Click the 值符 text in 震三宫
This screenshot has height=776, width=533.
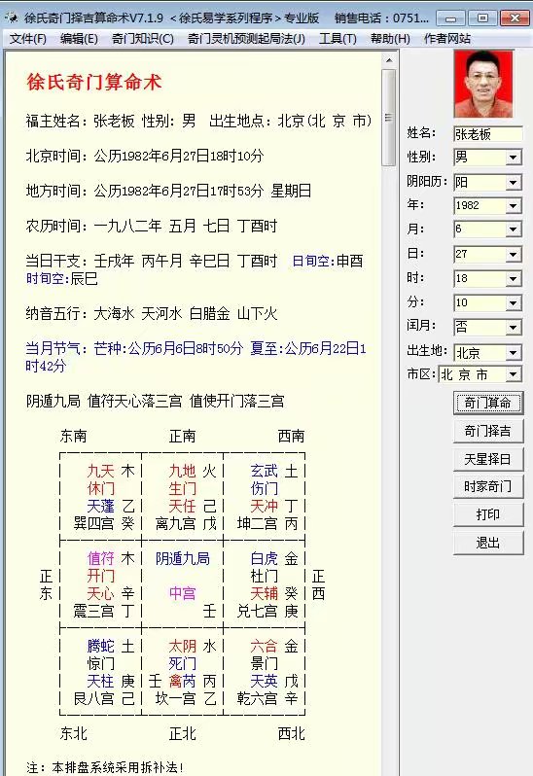pos(101,558)
